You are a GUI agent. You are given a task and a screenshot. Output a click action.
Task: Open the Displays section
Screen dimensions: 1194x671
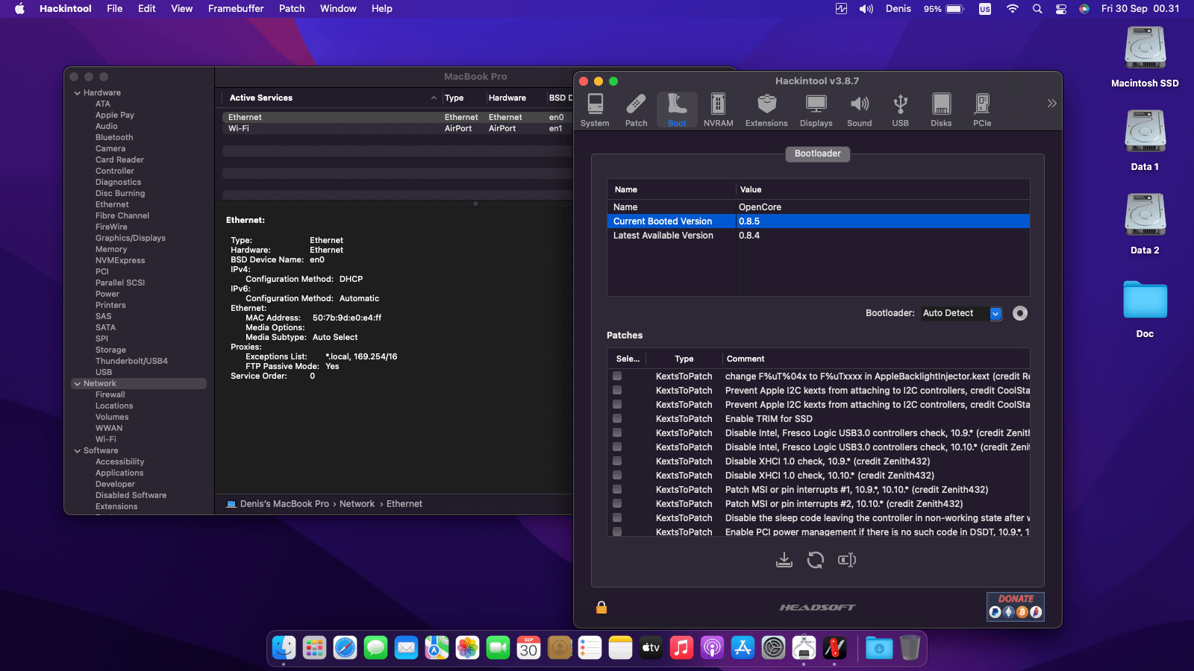tap(816, 110)
